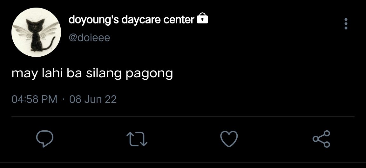Image resolution: width=366 pixels, height=168 pixels.
Task: Like the tweet with the heart icon
Action: click(229, 139)
